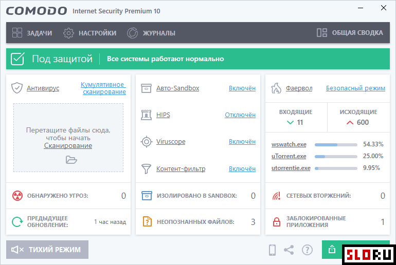Click the Сканирование link in drop area

[68, 145]
